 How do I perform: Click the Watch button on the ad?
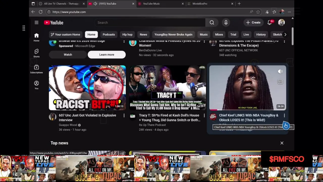click(68, 55)
